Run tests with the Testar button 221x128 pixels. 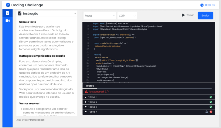(x=188, y=15)
